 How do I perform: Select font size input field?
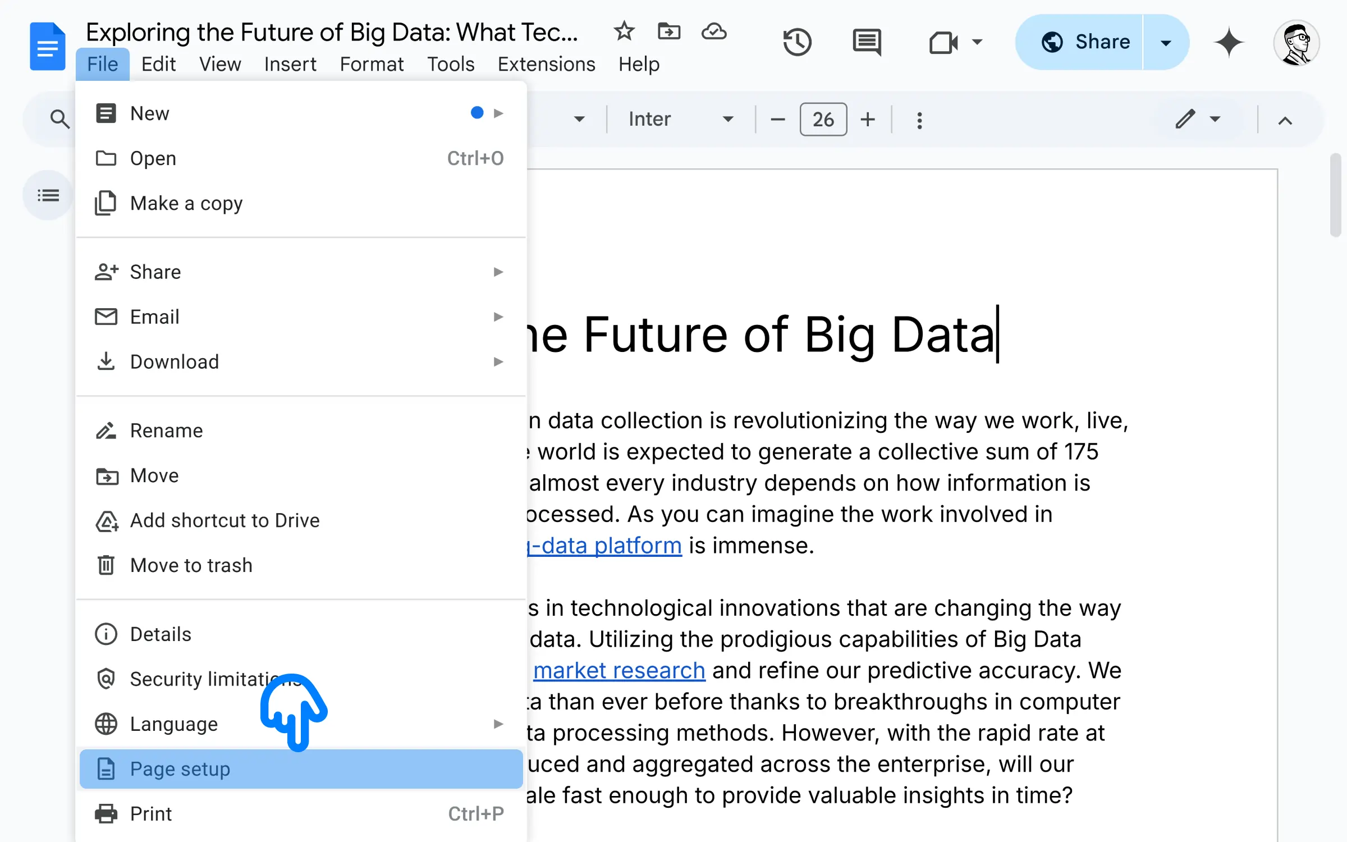point(821,120)
